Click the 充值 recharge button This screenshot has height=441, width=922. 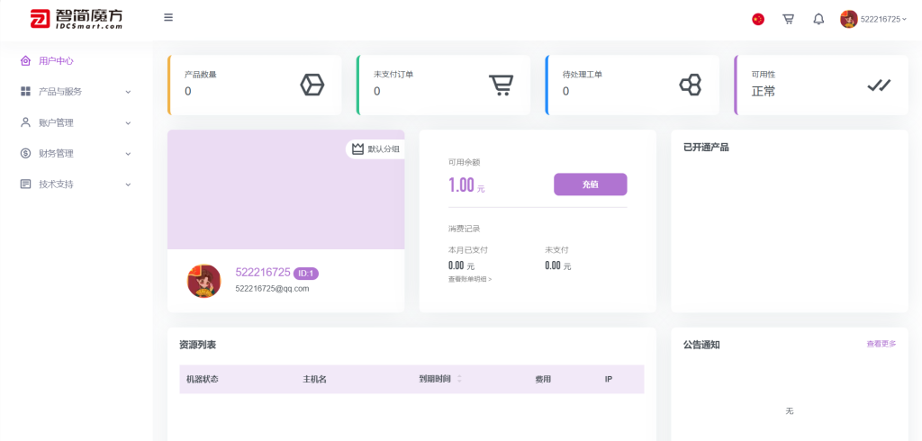pos(591,184)
